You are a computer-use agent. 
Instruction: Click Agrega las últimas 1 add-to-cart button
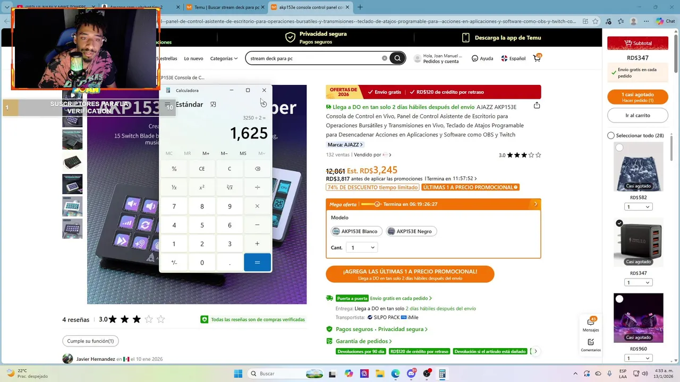(x=410, y=274)
